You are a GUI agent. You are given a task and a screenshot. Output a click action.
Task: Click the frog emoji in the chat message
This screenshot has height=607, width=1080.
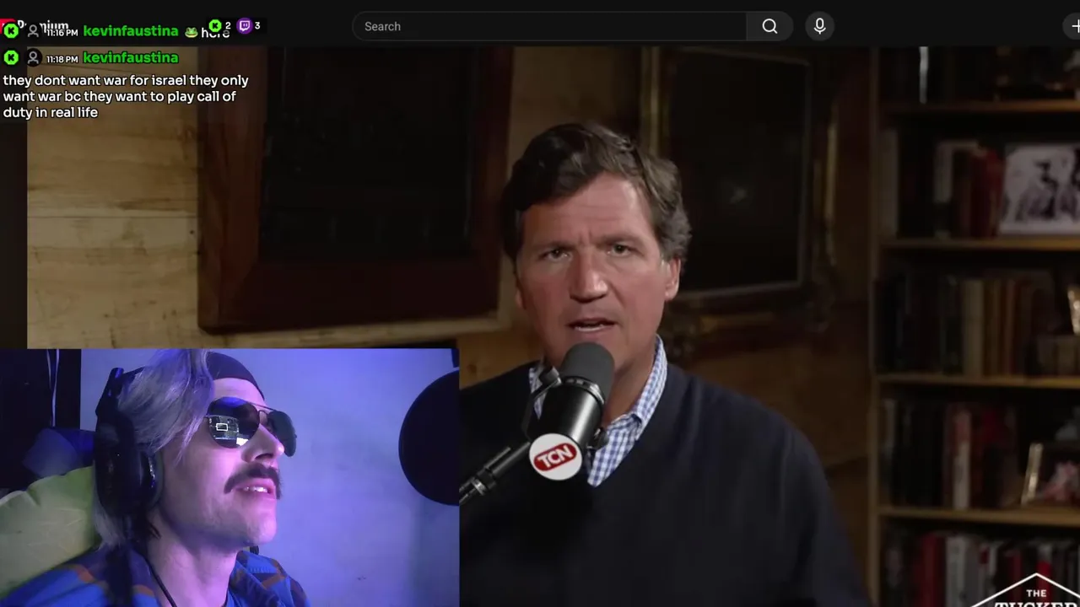(192, 32)
